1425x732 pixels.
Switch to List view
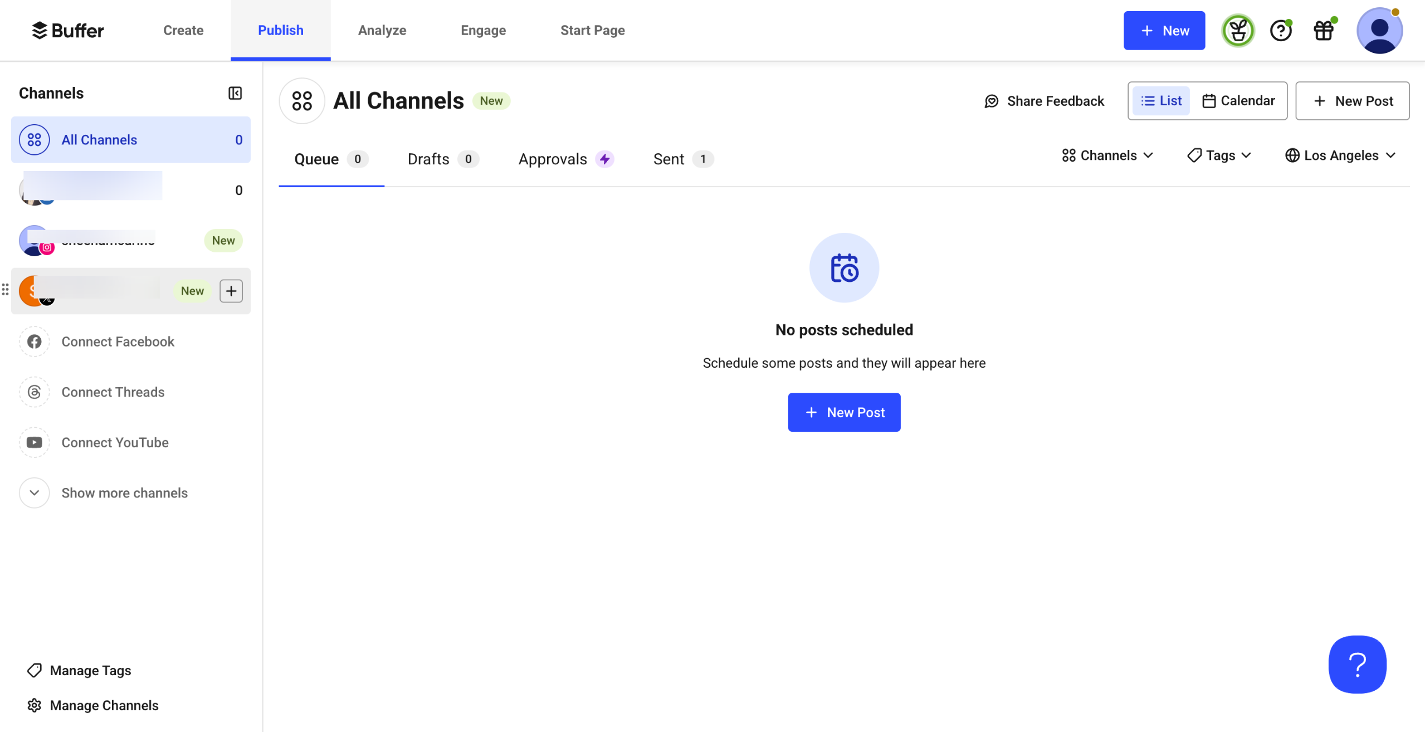pyautogui.click(x=1162, y=101)
